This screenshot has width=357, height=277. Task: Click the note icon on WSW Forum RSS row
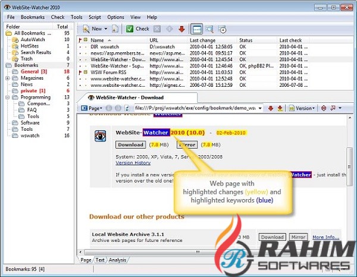(86, 72)
